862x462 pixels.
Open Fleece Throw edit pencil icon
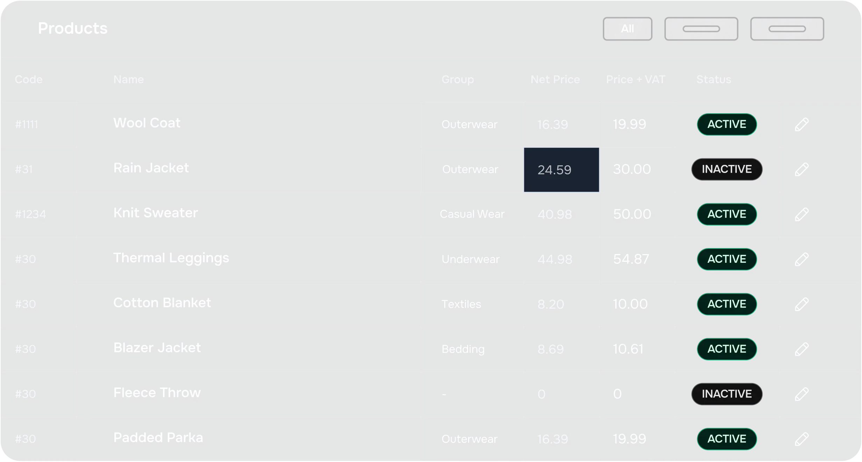[801, 394]
